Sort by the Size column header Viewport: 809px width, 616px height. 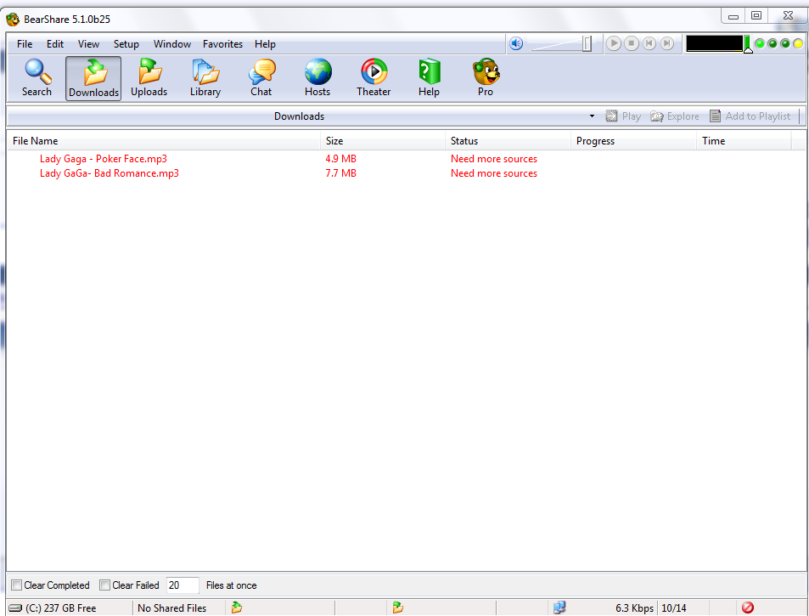pyautogui.click(x=383, y=141)
